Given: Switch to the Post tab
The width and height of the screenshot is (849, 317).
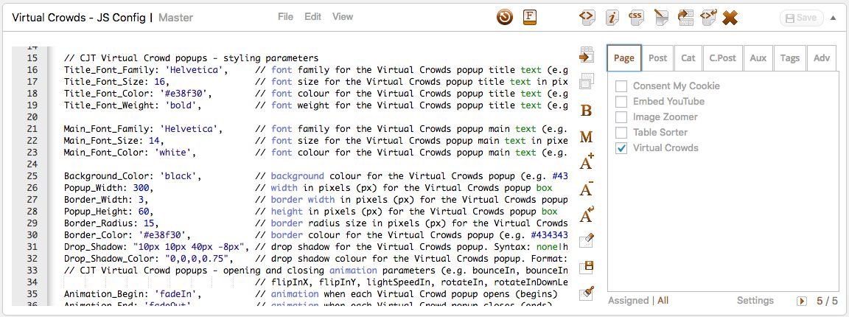Looking at the screenshot, I should tap(658, 58).
